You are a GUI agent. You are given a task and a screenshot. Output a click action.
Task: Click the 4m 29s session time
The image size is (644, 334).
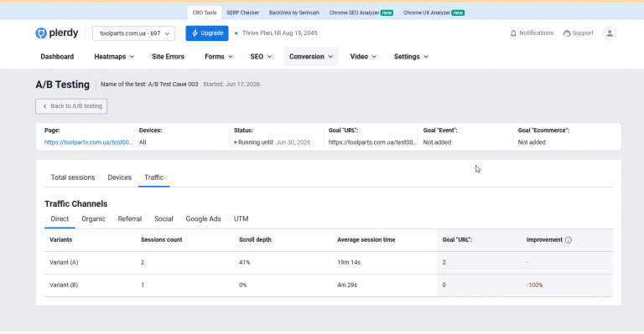click(347, 285)
